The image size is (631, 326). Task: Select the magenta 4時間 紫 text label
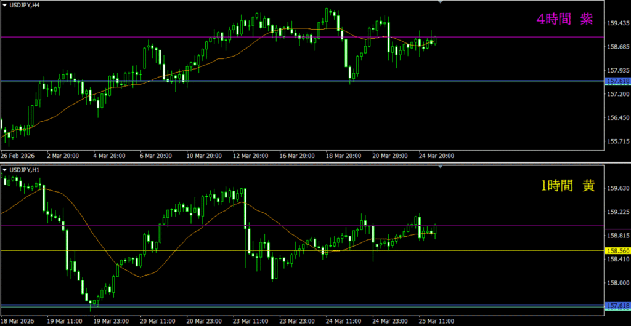[564, 20]
